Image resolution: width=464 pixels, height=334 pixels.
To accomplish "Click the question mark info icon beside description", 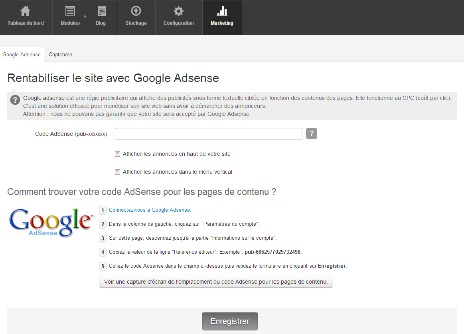I will click(15, 100).
